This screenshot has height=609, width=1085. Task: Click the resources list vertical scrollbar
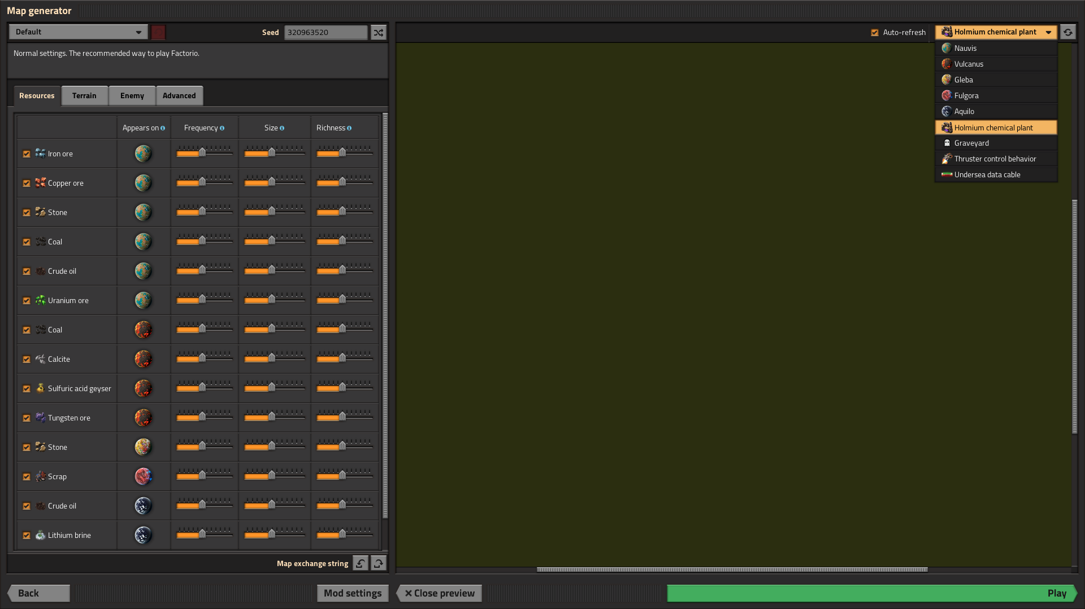(385, 316)
